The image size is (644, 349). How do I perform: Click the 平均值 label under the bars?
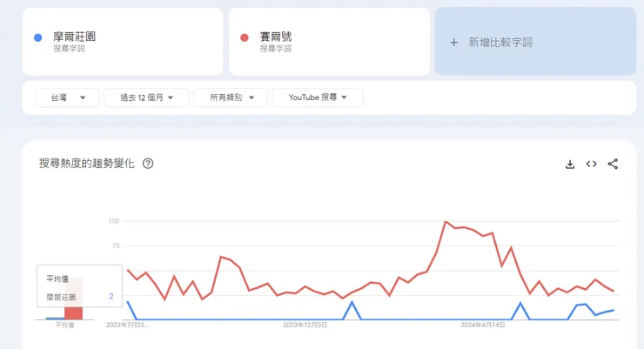click(x=64, y=326)
